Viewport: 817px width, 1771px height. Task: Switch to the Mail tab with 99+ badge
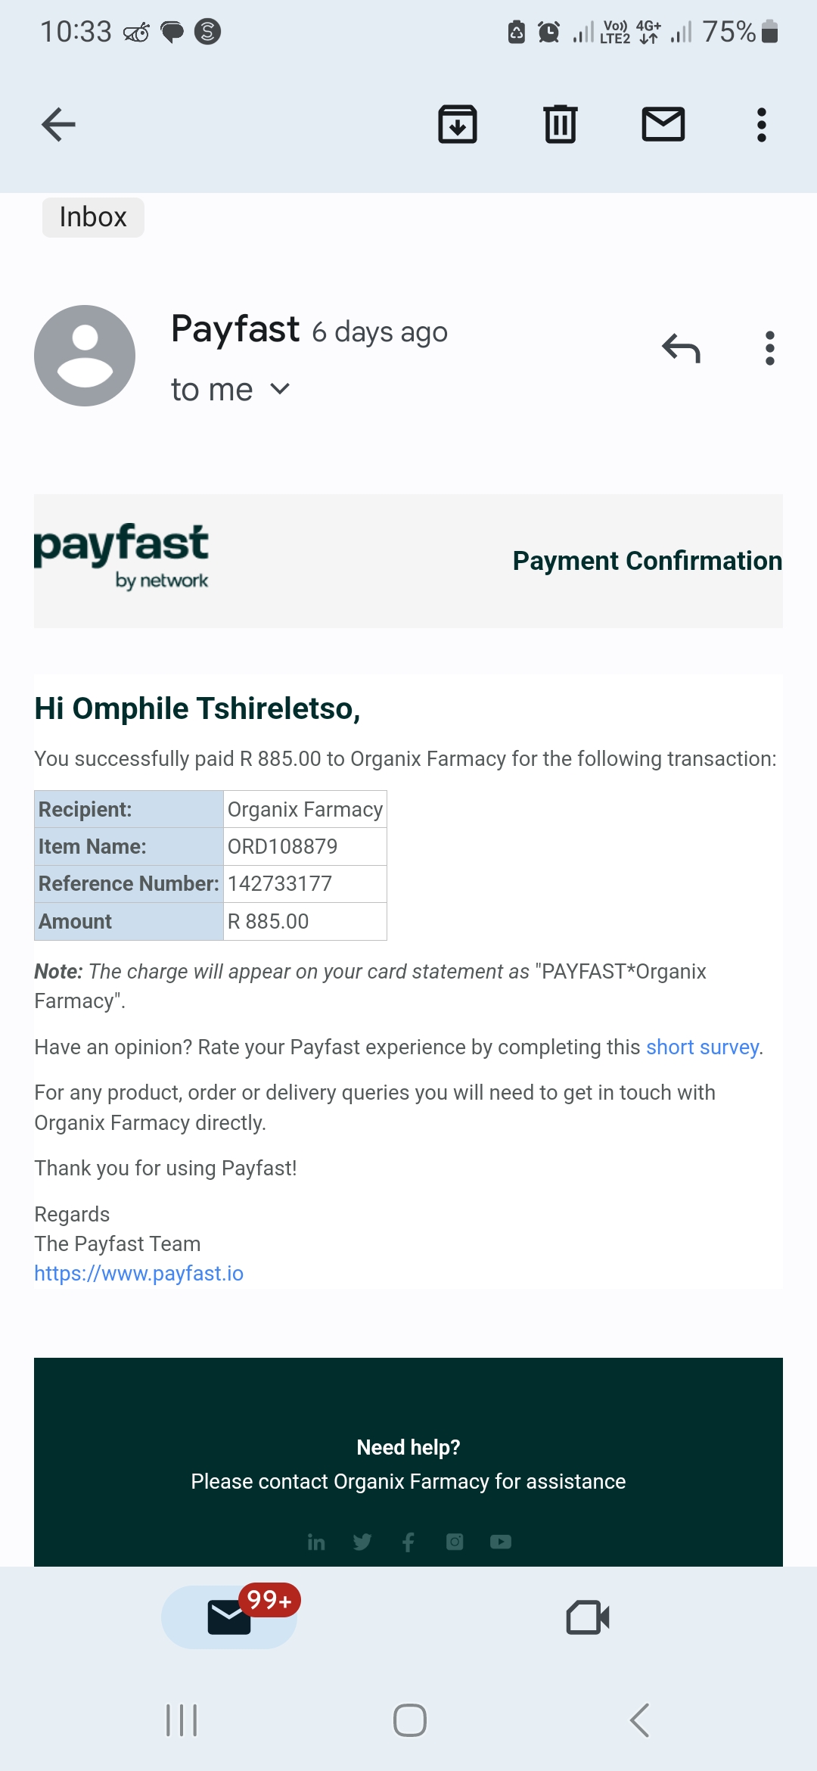click(230, 1617)
